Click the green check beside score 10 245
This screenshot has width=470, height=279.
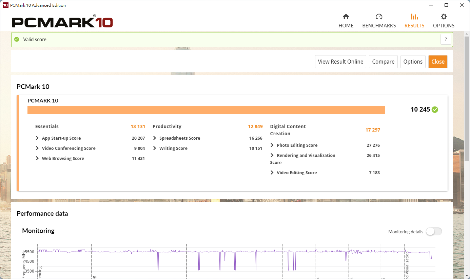[435, 110]
